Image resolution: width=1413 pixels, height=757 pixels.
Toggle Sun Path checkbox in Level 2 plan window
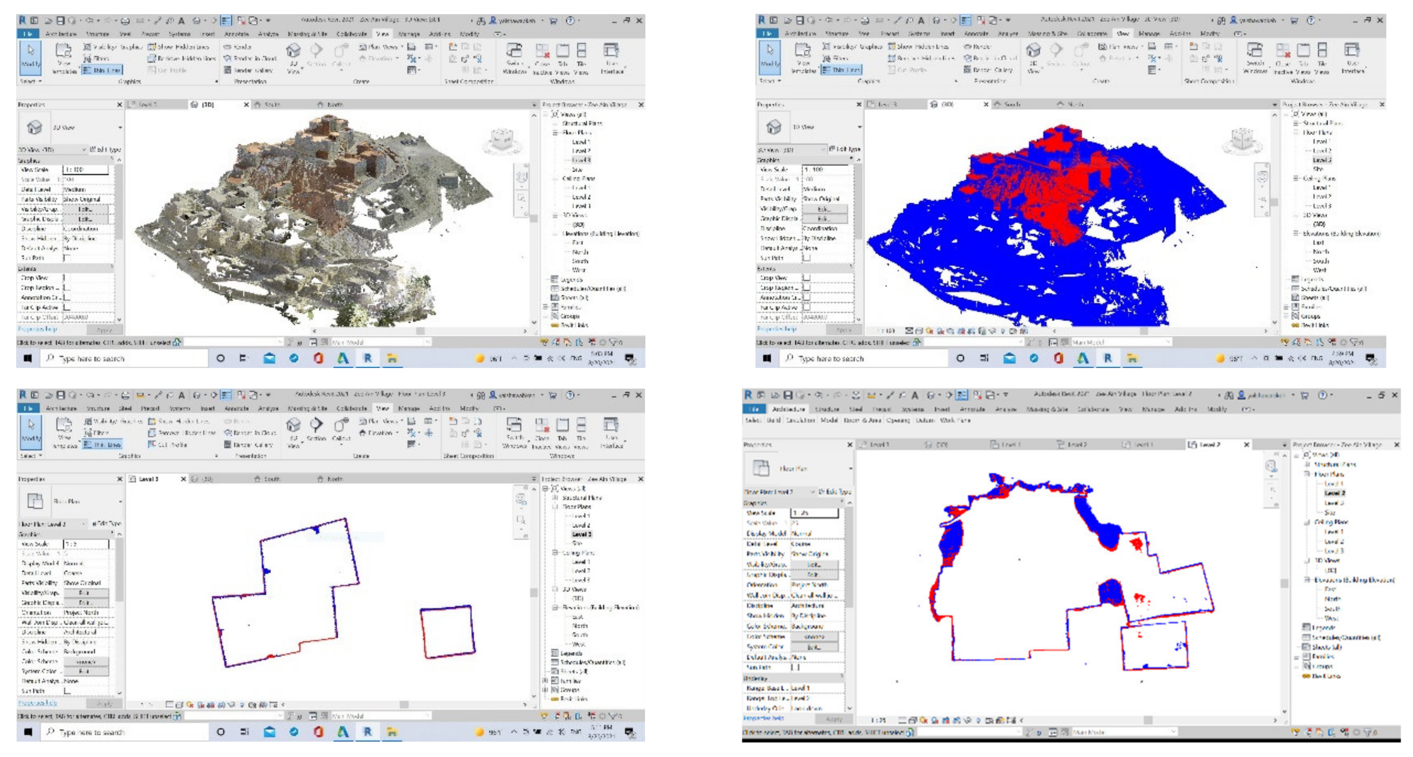pyautogui.click(x=795, y=667)
